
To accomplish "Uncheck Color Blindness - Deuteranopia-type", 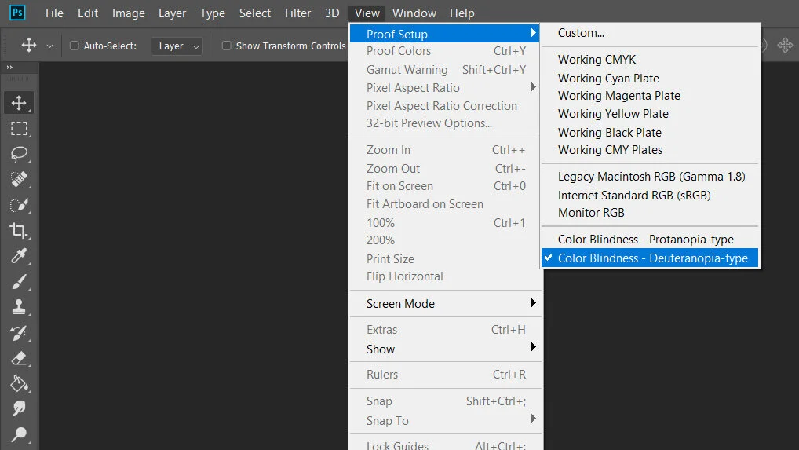I will point(650,258).
